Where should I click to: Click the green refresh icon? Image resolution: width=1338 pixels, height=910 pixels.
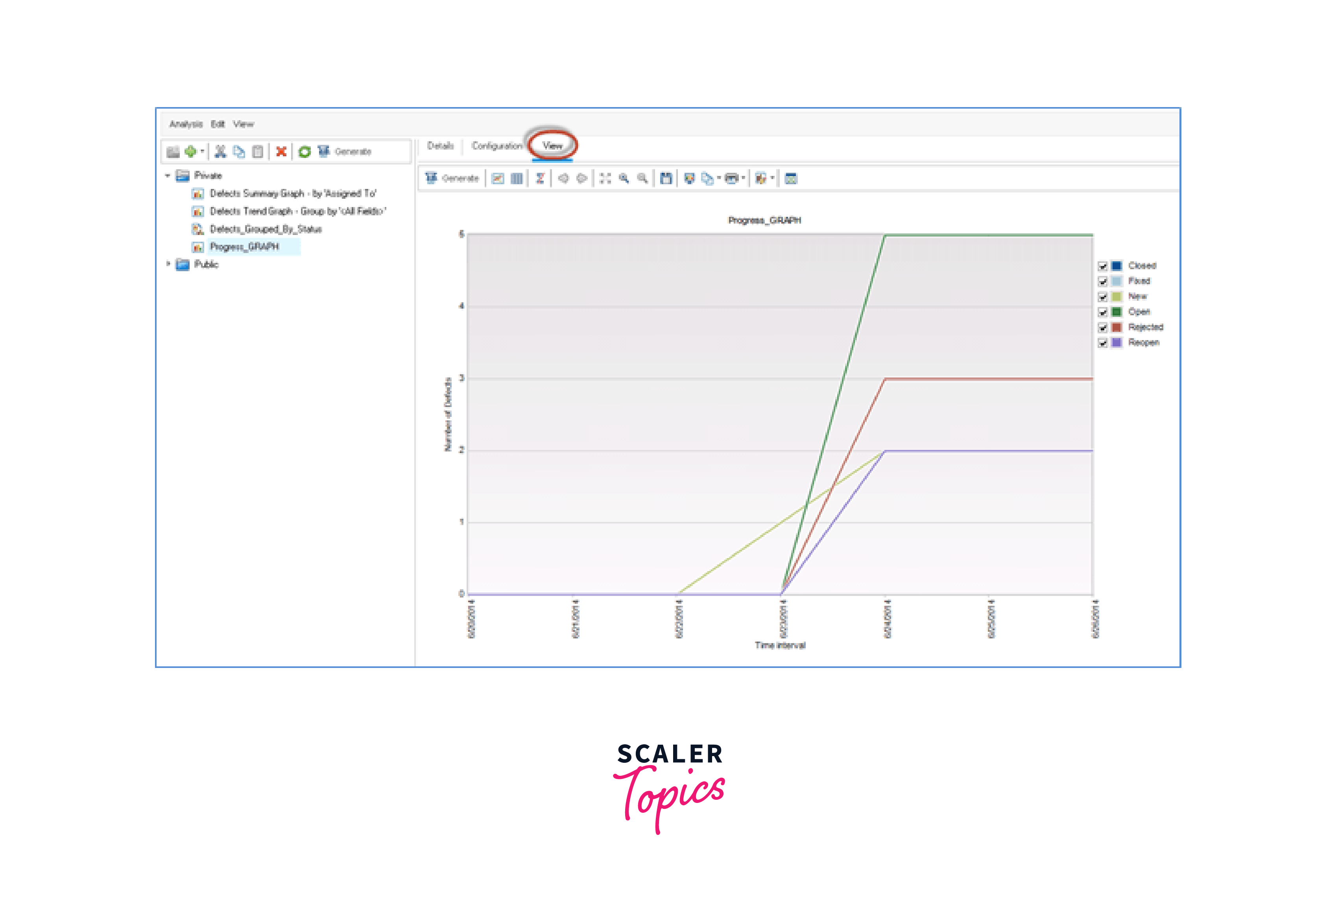305,152
